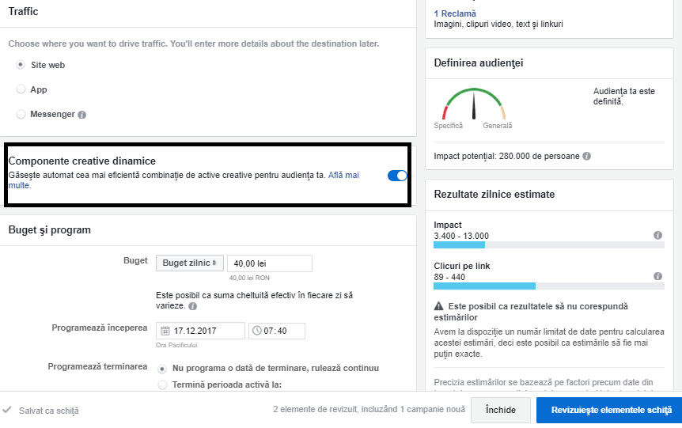Select the Site web radio option
This screenshot has height=428, width=682.
21,65
